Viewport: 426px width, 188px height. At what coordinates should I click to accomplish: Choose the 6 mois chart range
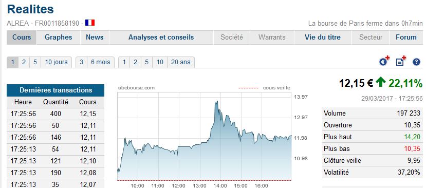(101, 62)
